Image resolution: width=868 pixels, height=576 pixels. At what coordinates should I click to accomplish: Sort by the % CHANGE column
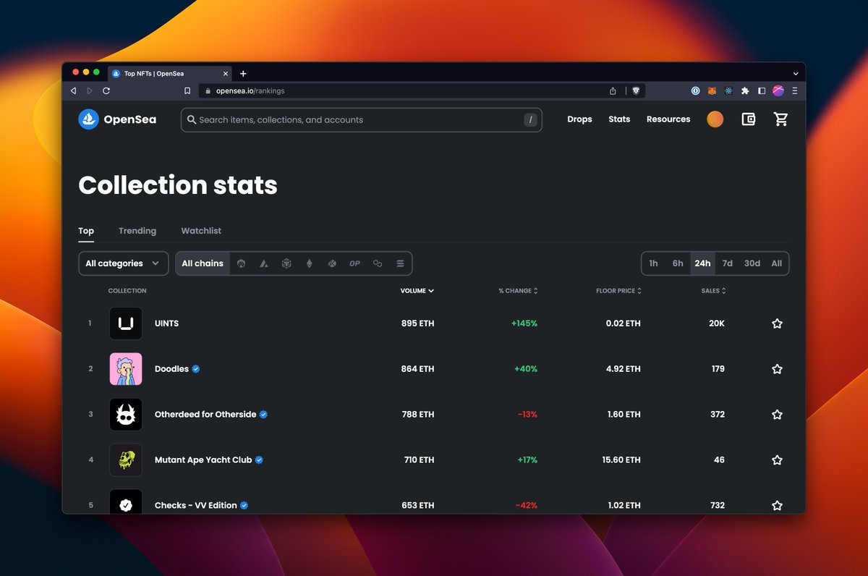pyautogui.click(x=518, y=291)
